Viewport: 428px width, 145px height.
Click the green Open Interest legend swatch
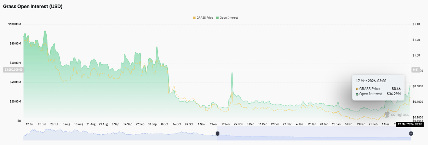pos(217,18)
